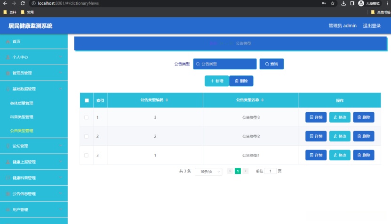Image resolution: width=391 pixels, height=224 pixels.
Task: Check the row for 公告类型3
Action: click(x=86, y=117)
